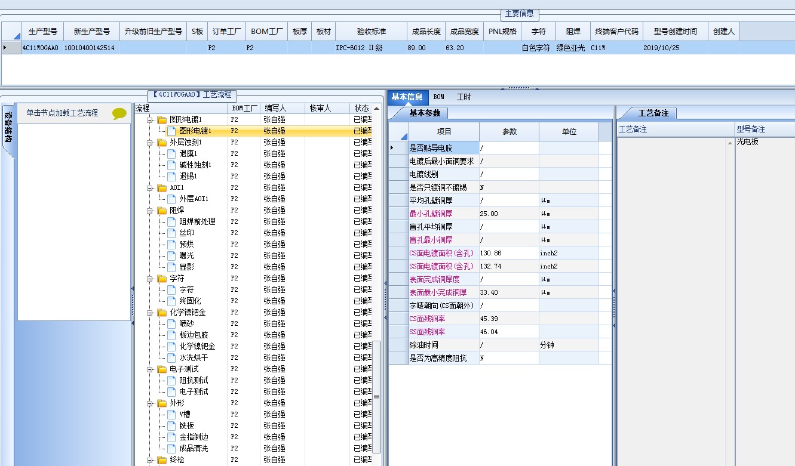Collapse the 阻焊 tree node
Screen dimensions: 795x466
coord(150,211)
